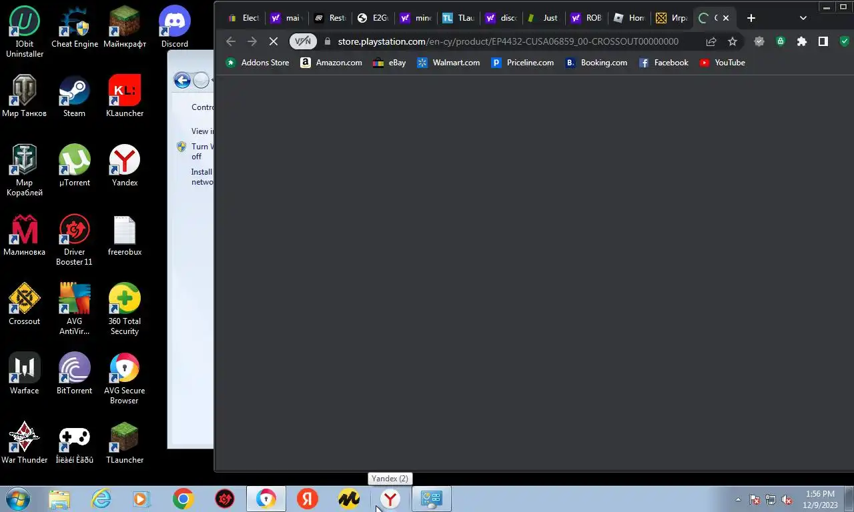Open AVG AntiVirus desktop shortcut
The width and height of the screenshot is (854, 512).
click(74, 309)
